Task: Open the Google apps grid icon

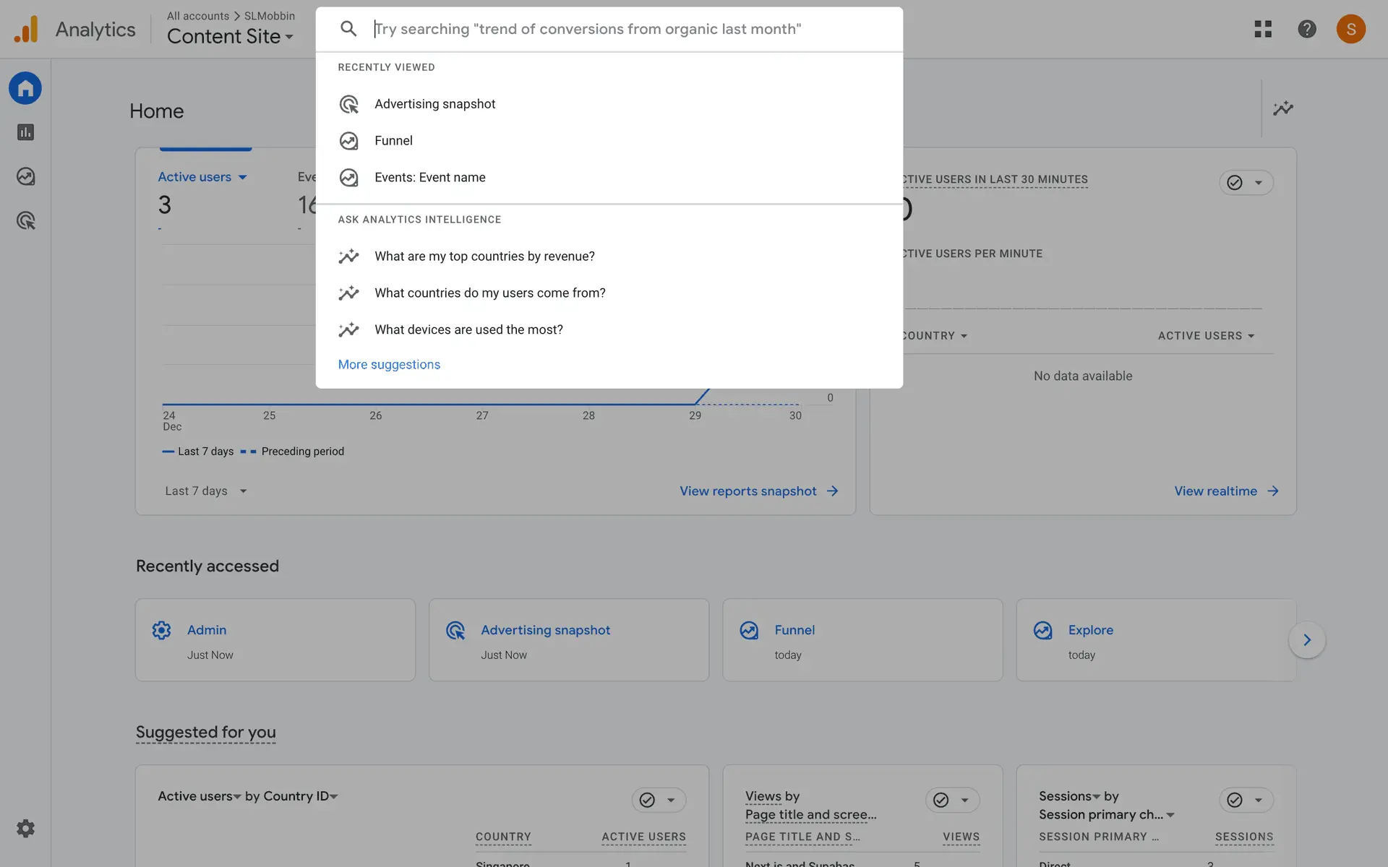Action: click(1263, 29)
